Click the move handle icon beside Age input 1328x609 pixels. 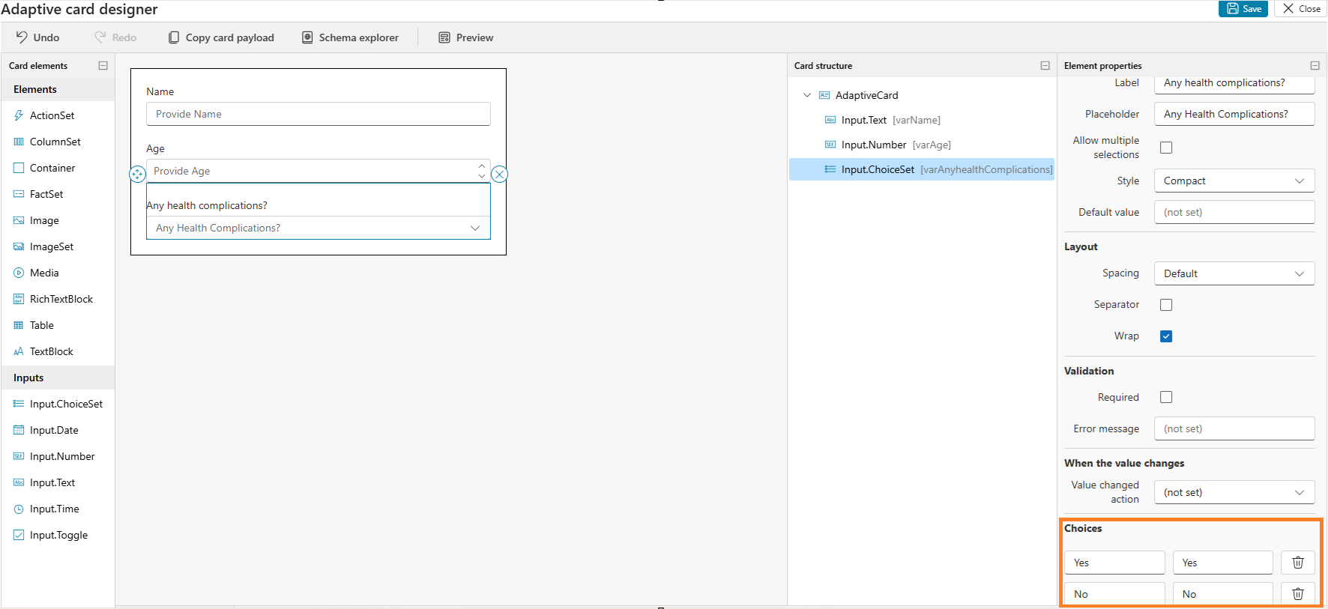[137, 175]
